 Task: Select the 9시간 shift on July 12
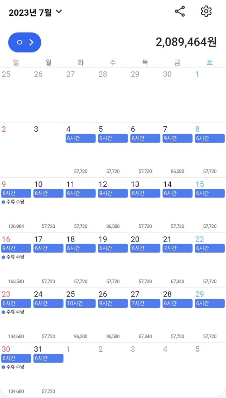click(113, 193)
